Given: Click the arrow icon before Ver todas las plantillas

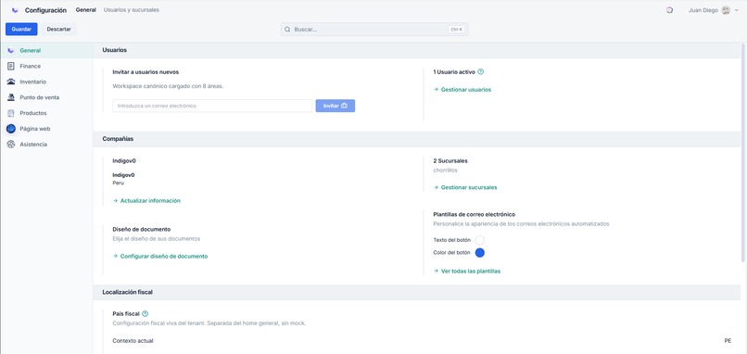Looking at the screenshot, I should [x=436, y=272].
